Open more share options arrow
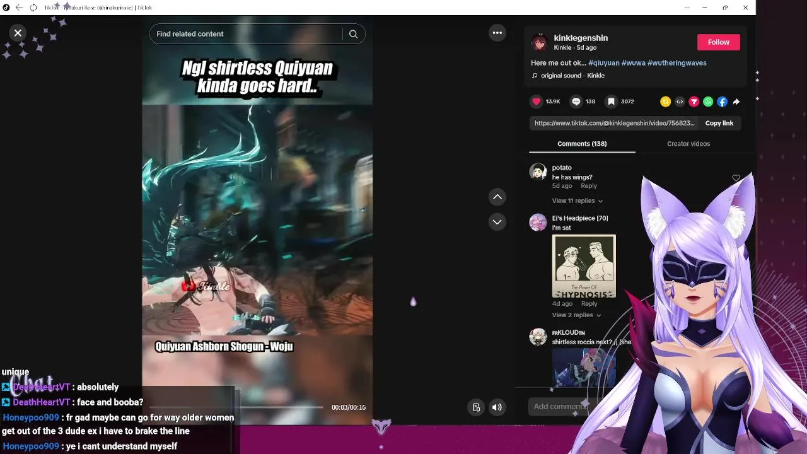The height and width of the screenshot is (454, 807). click(736, 102)
